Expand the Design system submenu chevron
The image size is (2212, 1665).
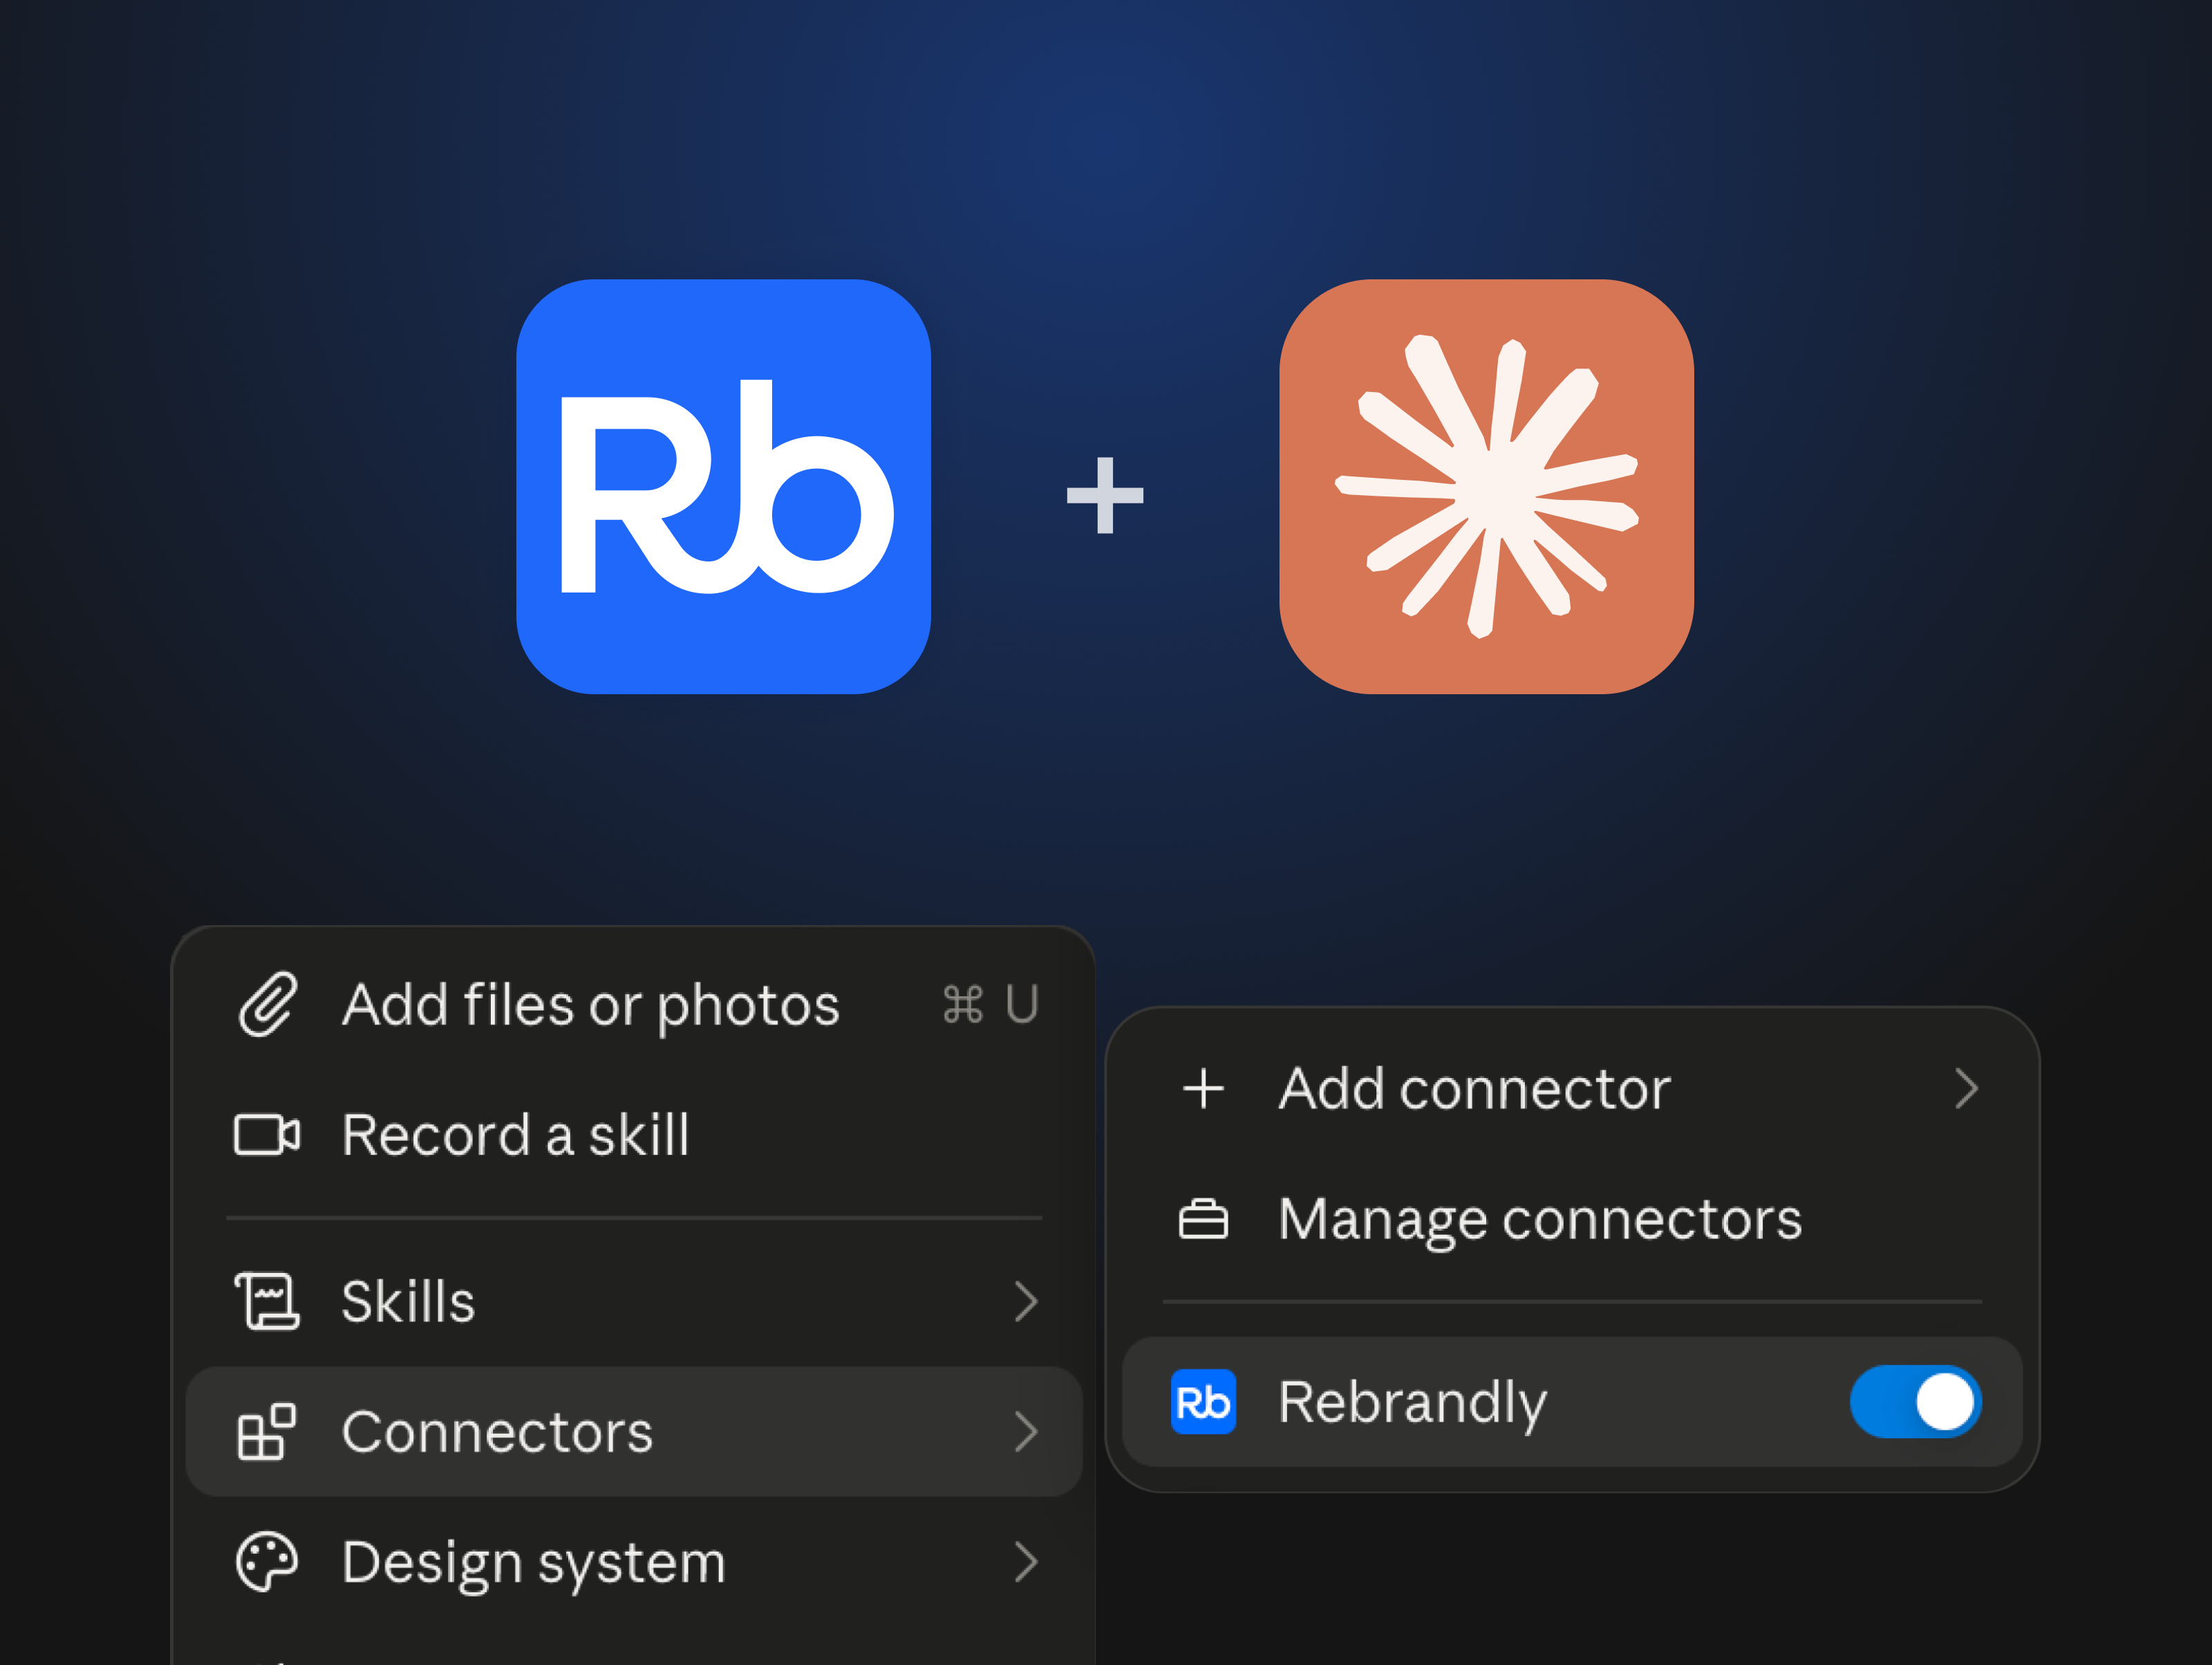1026,1562
